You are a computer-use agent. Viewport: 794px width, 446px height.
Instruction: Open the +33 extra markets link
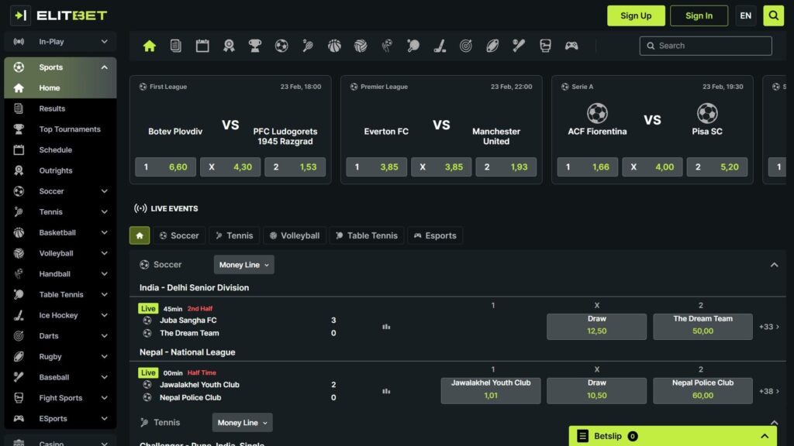(768, 327)
